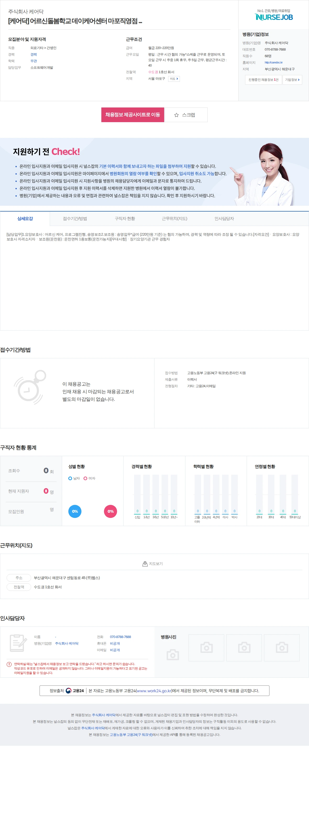Image resolution: width=309 pixels, height=827 pixels.
Task: Click the 경력 link under 모집분야
Action: pos(34,55)
